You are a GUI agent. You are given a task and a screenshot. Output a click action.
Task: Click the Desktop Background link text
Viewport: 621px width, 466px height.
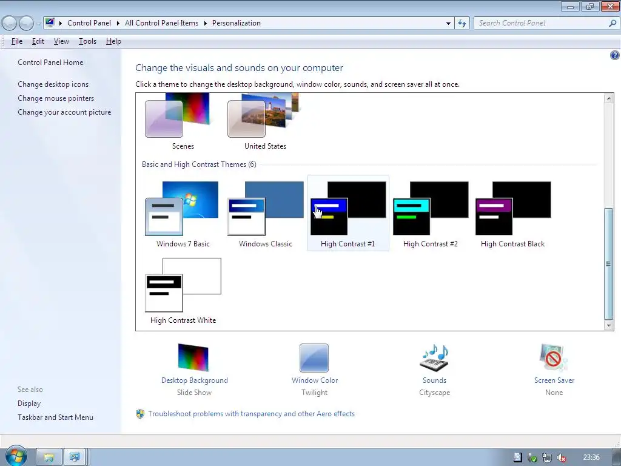tap(195, 380)
